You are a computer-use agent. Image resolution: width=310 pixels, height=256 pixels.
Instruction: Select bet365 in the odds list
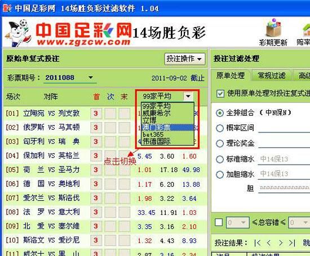(167, 134)
